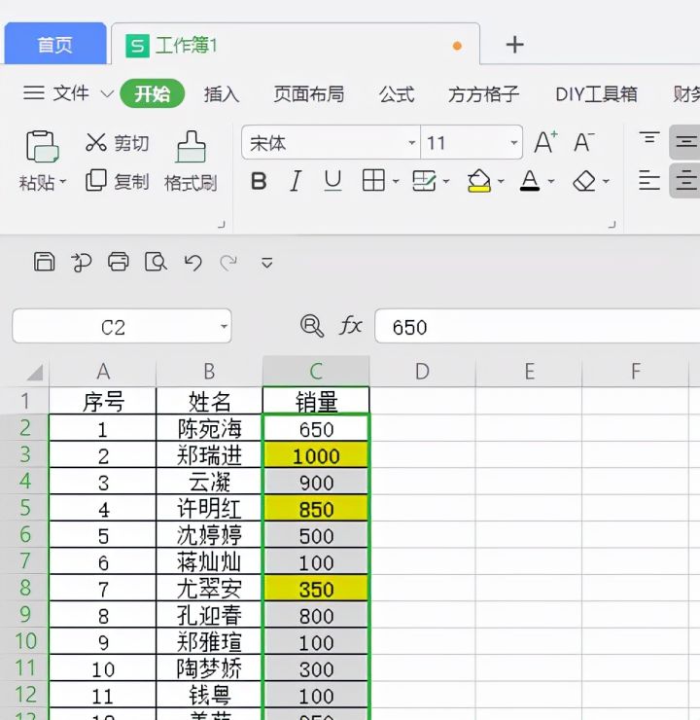The width and height of the screenshot is (700, 720).
Task: Toggle Italic formatting
Action: point(296,181)
